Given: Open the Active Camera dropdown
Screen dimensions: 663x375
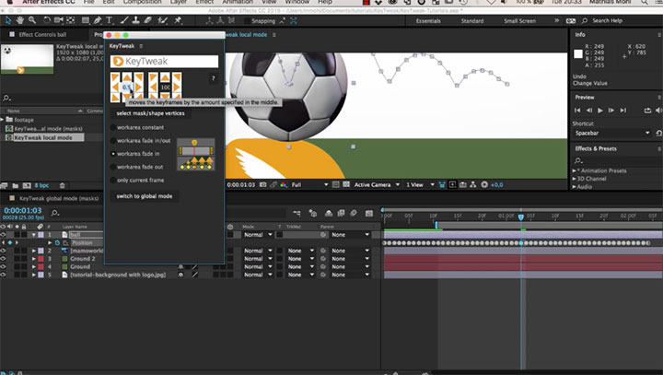Looking at the screenshot, I should click(377, 184).
